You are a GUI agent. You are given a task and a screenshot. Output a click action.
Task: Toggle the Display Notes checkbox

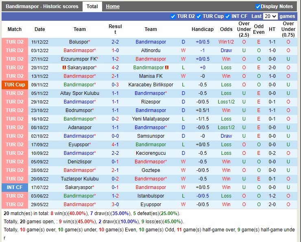258,7
